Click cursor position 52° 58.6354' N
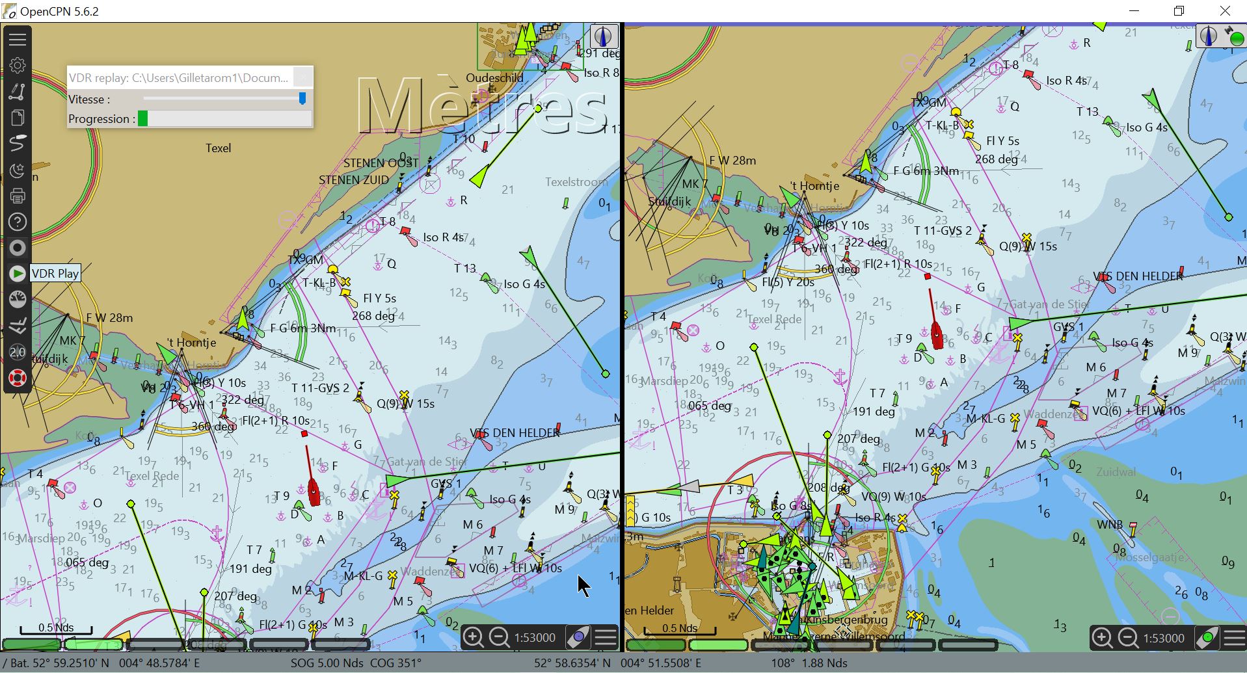The image size is (1247, 673). coord(572,663)
